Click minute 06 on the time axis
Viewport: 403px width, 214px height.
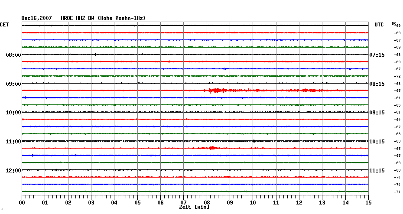pyautogui.click(x=161, y=203)
